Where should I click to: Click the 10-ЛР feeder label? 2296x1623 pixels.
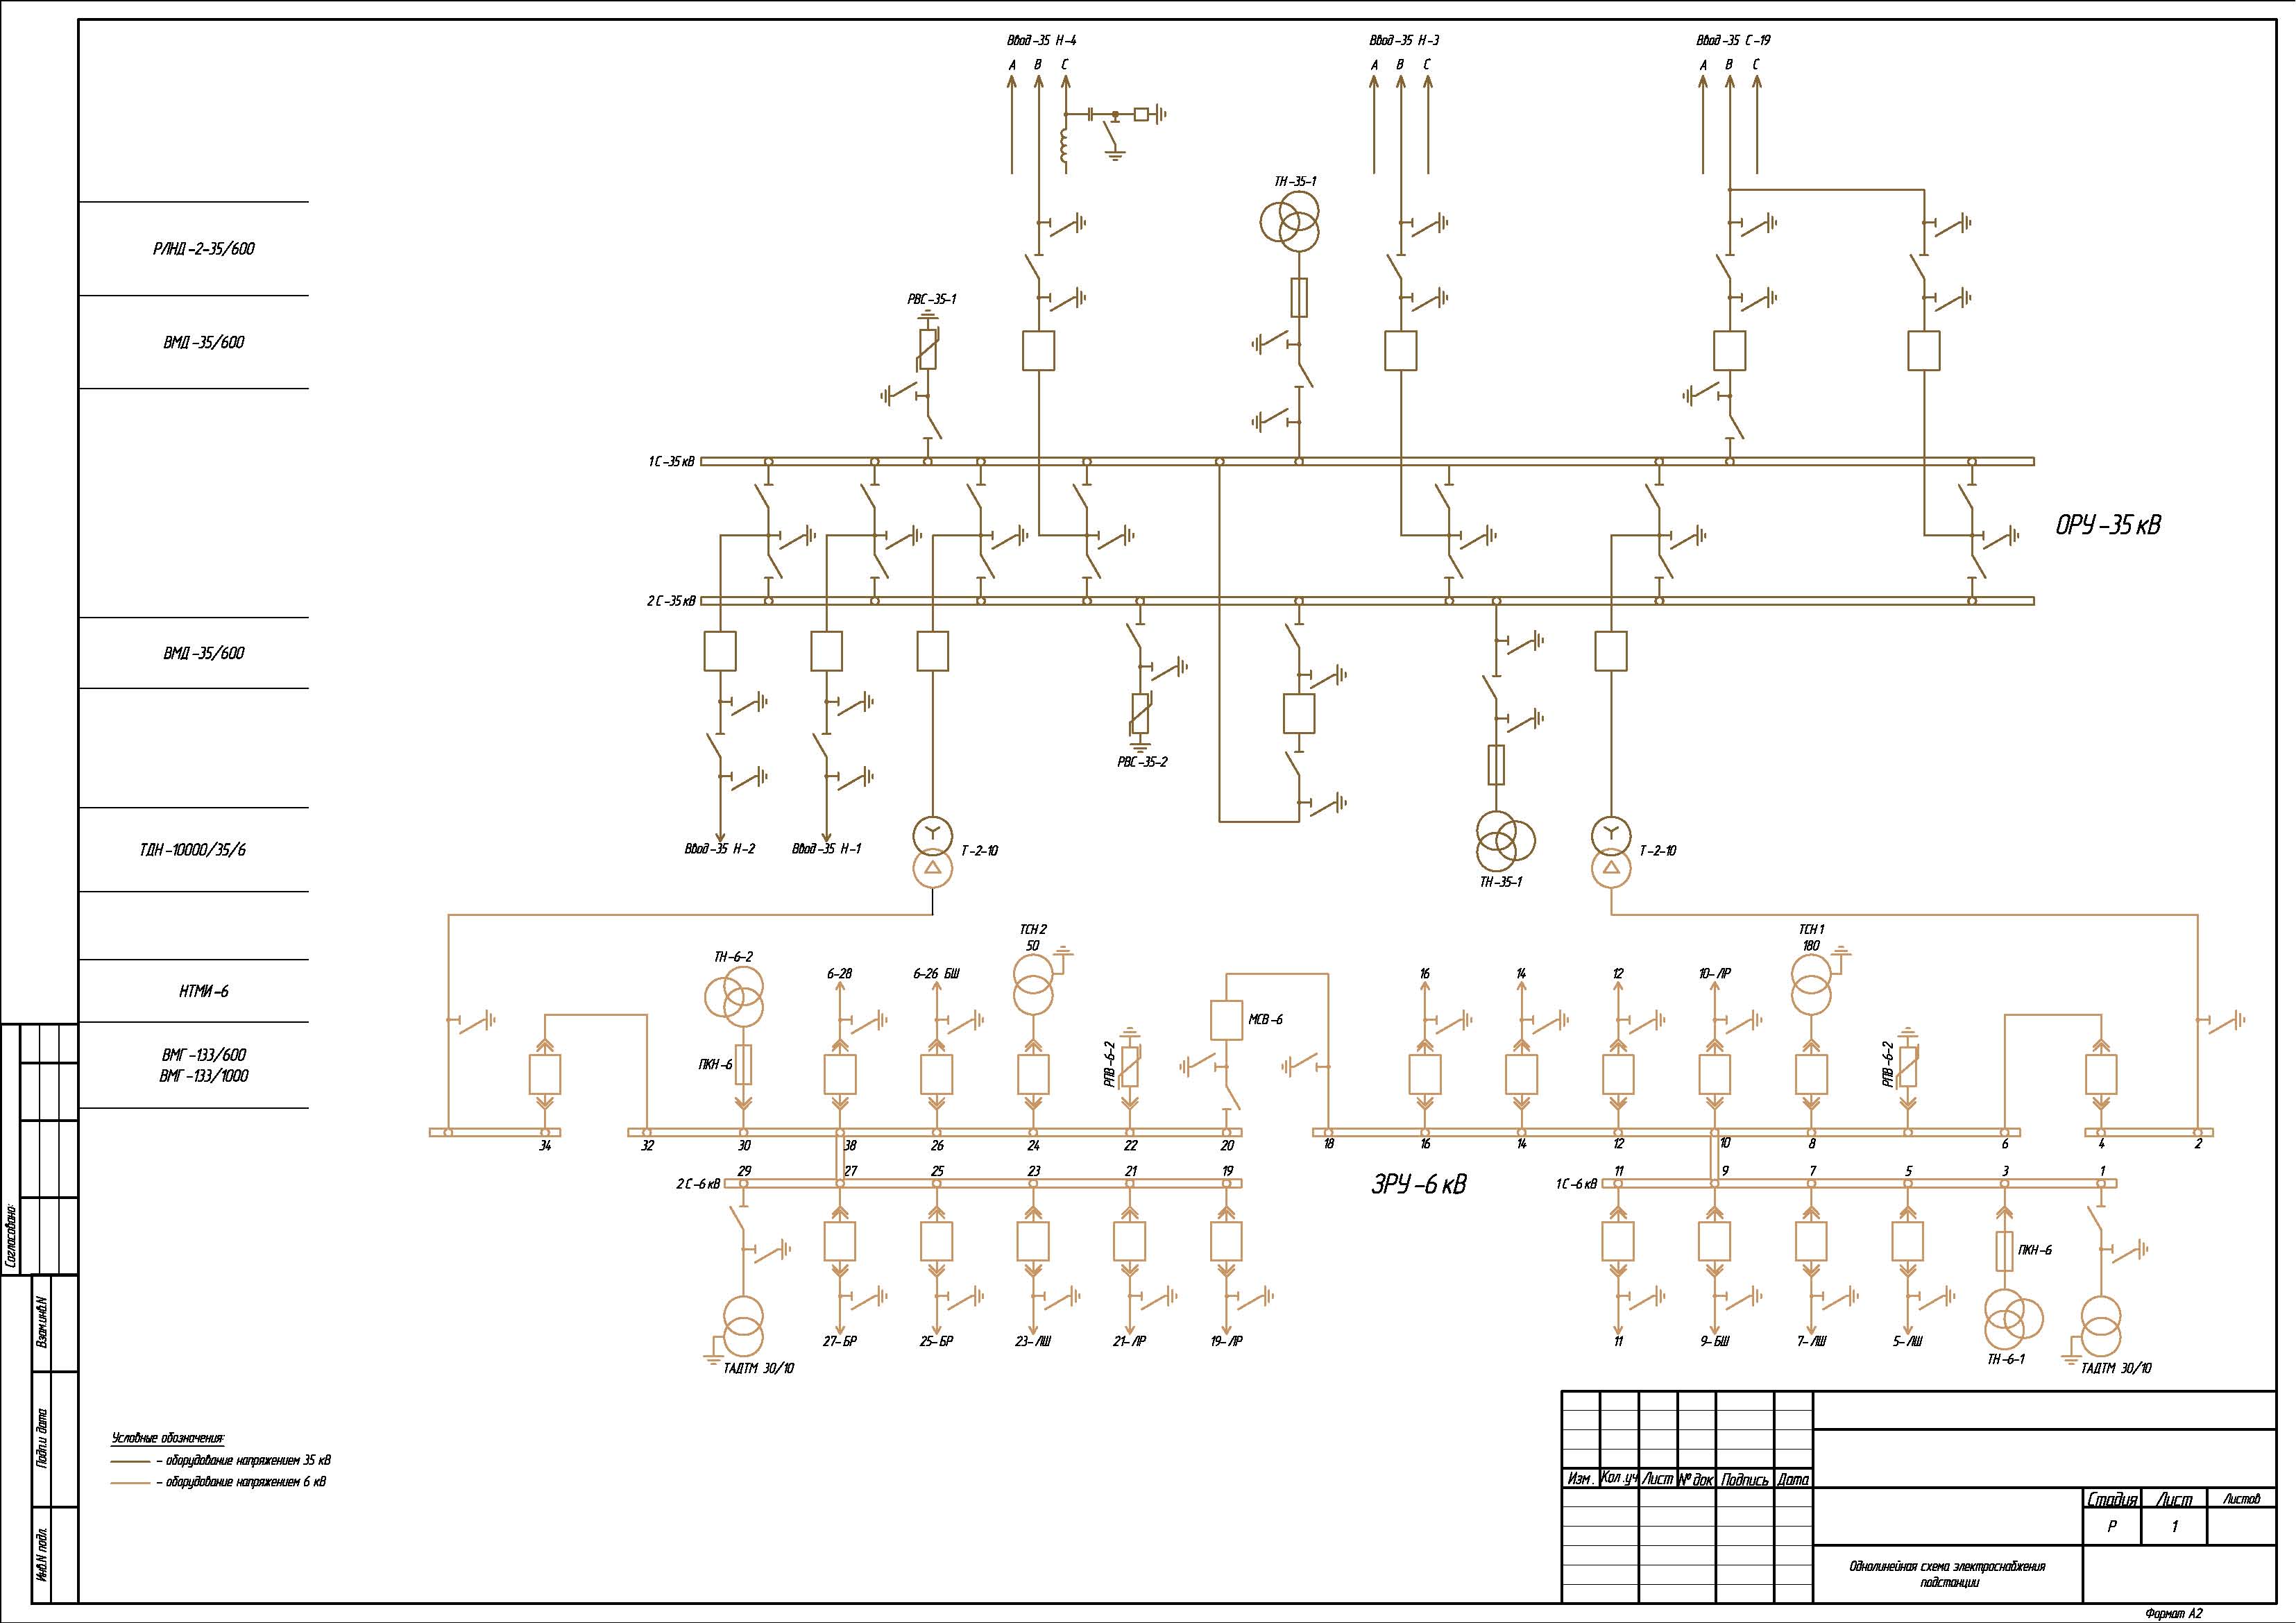pos(1714,973)
